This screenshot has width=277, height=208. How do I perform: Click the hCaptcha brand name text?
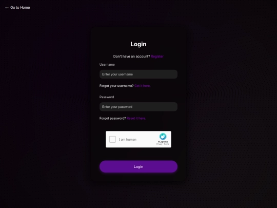163,142
